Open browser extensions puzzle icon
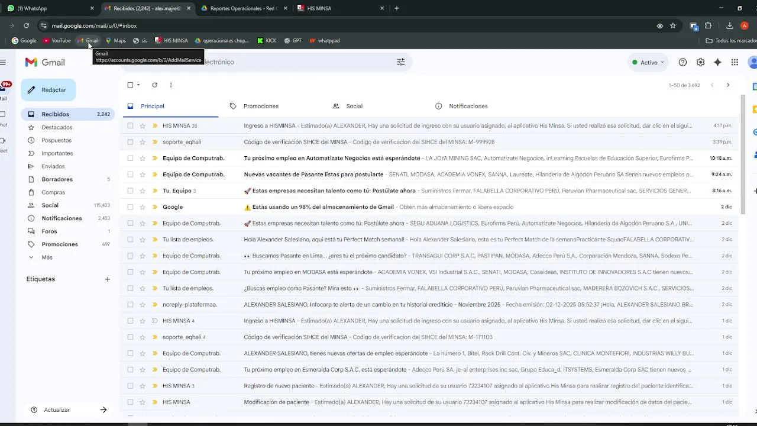 708,25
